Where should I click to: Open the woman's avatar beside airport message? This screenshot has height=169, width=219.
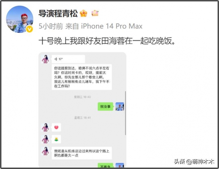pos(45,151)
